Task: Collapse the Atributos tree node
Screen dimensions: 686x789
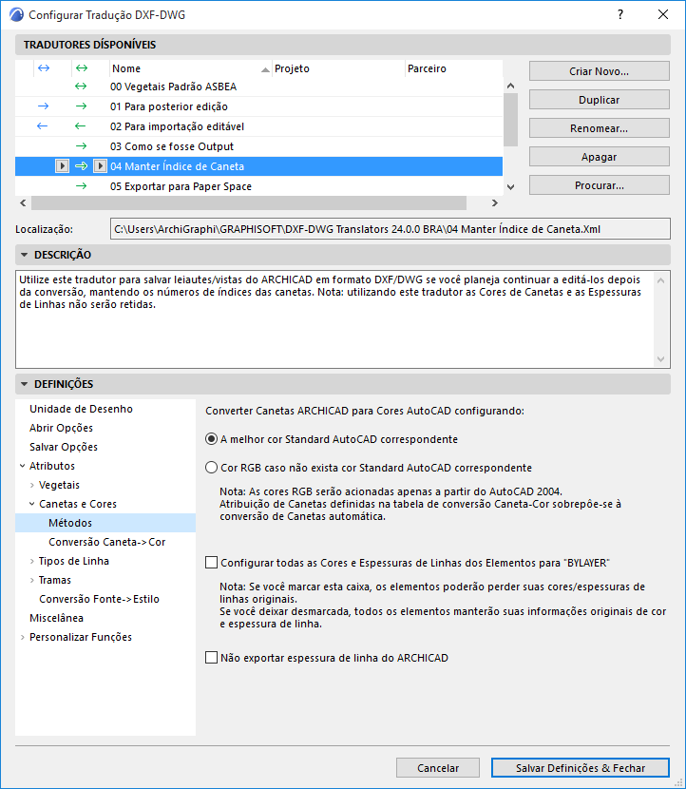Action: [23, 466]
